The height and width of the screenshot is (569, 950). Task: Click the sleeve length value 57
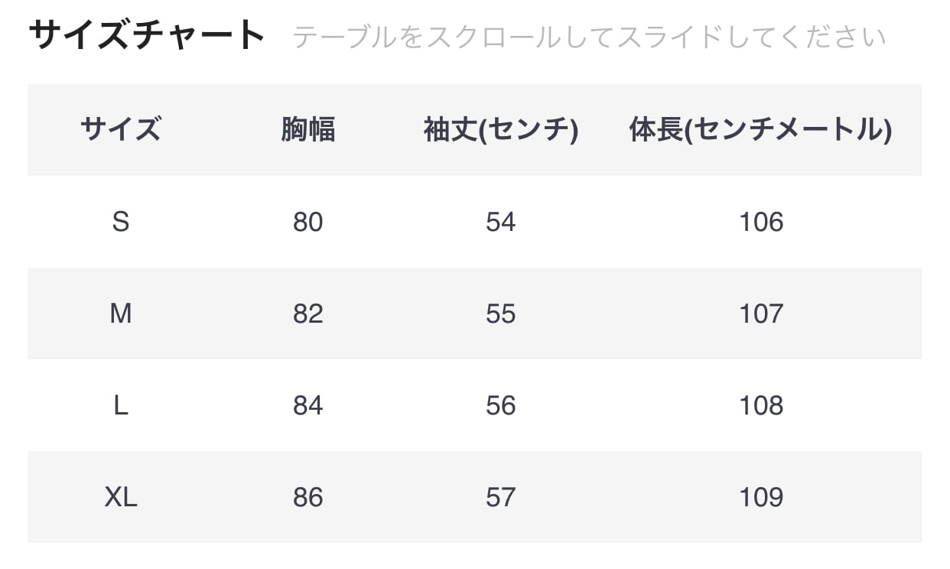pyautogui.click(x=501, y=497)
